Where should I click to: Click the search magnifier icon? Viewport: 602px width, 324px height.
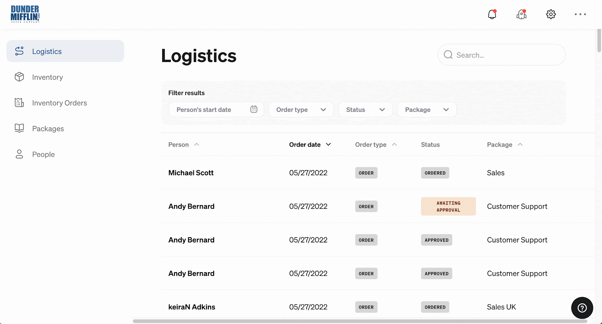(x=448, y=55)
